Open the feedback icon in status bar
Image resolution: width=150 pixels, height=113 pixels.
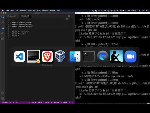(70, 102)
